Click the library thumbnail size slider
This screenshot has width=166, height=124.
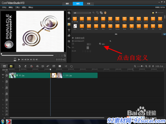[159, 13]
